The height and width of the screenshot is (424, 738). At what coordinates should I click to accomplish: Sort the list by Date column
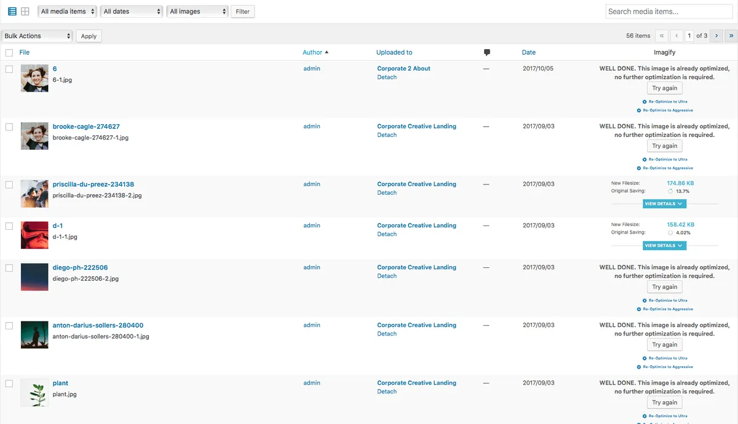(x=528, y=53)
